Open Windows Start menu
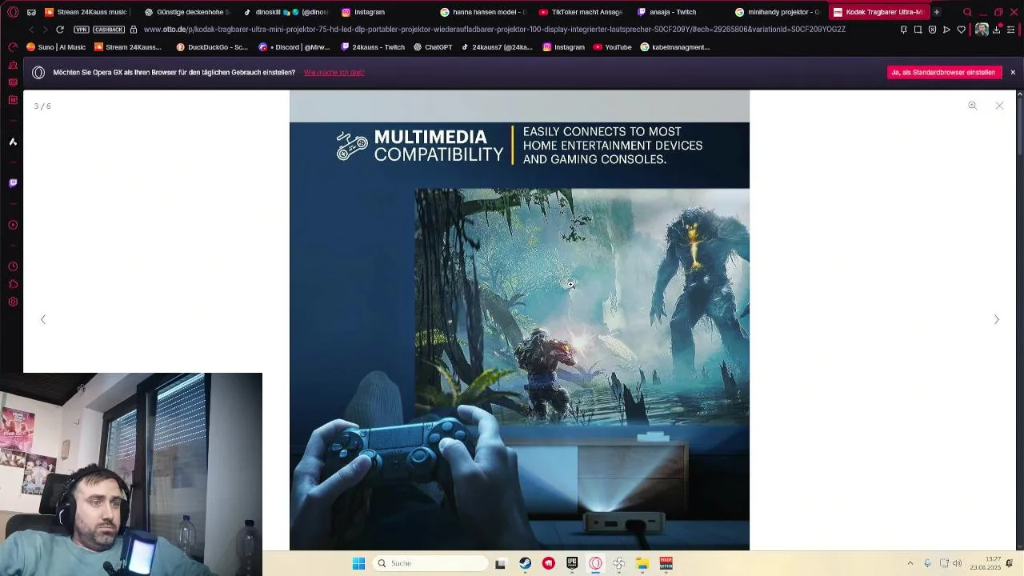 pos(359,563)
